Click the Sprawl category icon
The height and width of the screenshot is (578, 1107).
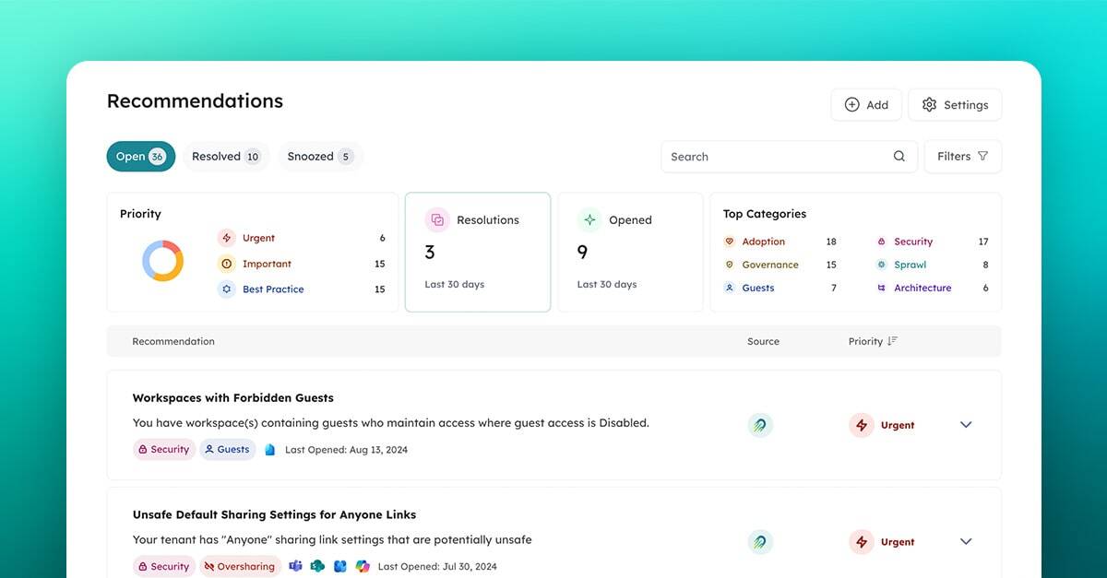[x=881, y=265]
